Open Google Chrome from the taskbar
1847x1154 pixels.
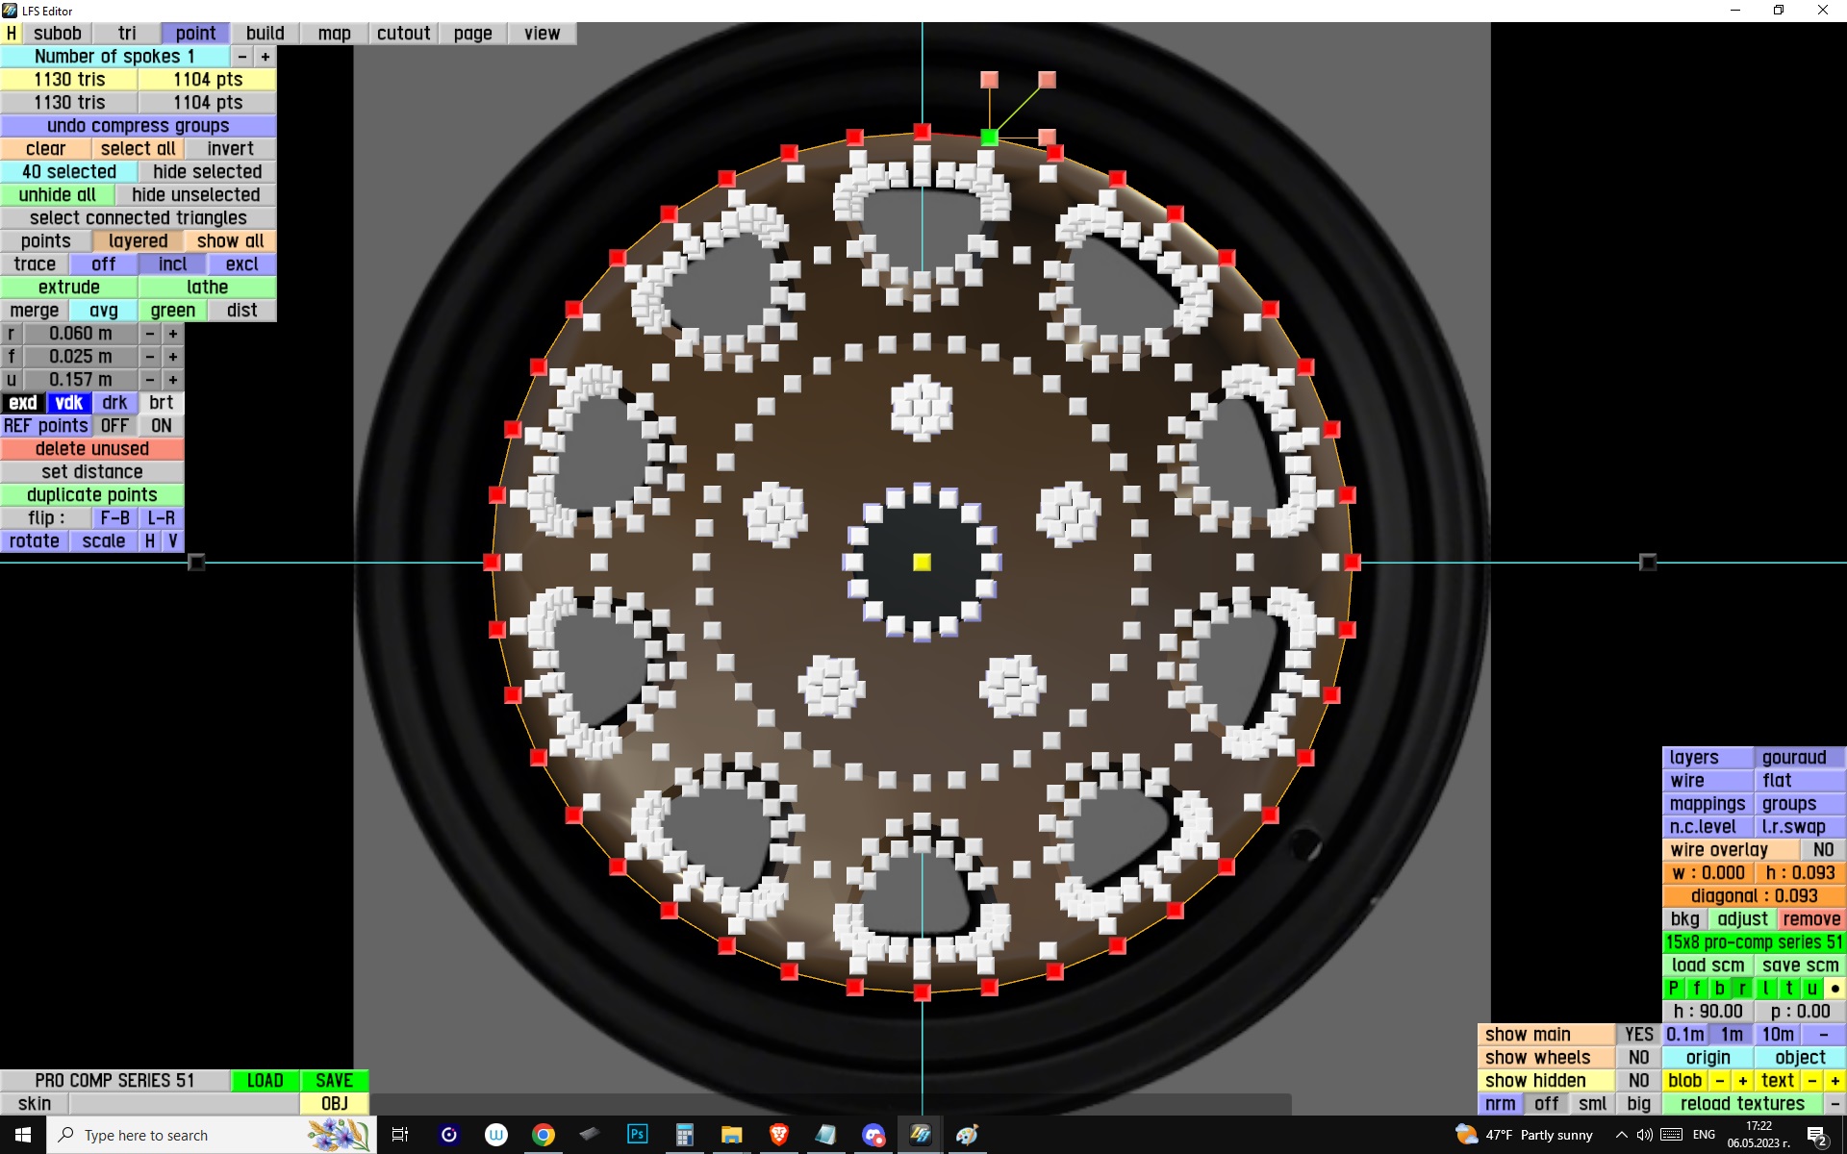point(544,1135)
